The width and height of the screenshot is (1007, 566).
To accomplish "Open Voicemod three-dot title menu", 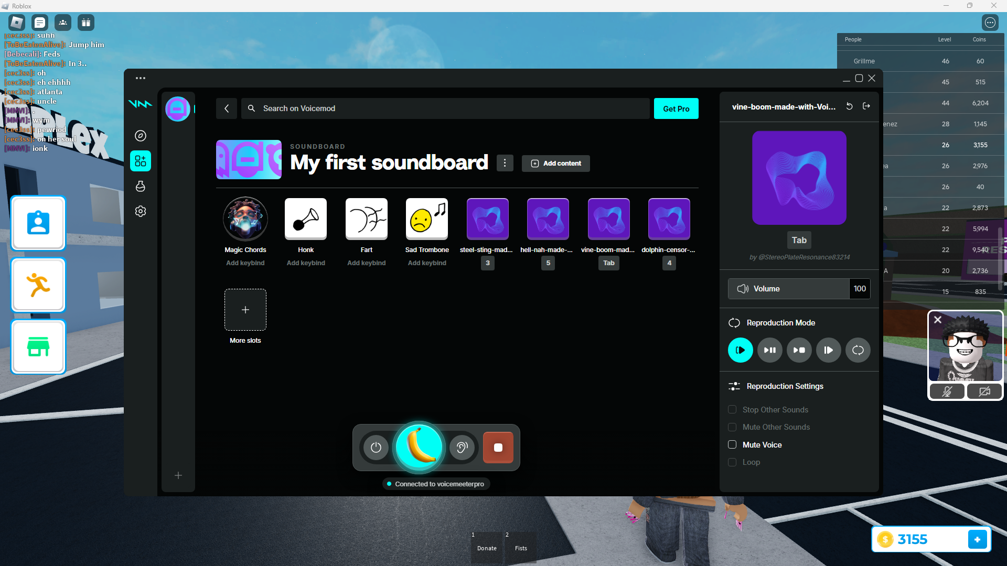I will [x=141, y=78].
